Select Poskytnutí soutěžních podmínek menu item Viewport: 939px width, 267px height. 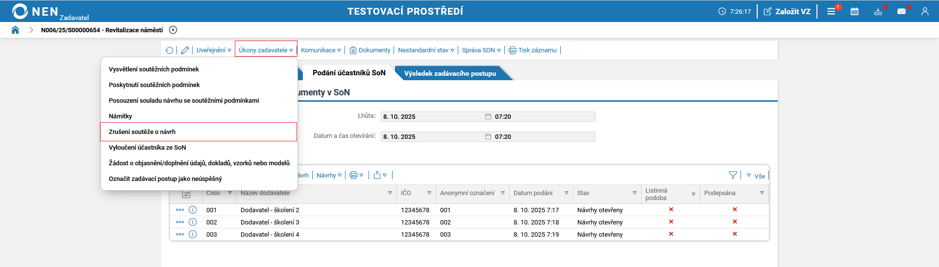tap(199, 85)
